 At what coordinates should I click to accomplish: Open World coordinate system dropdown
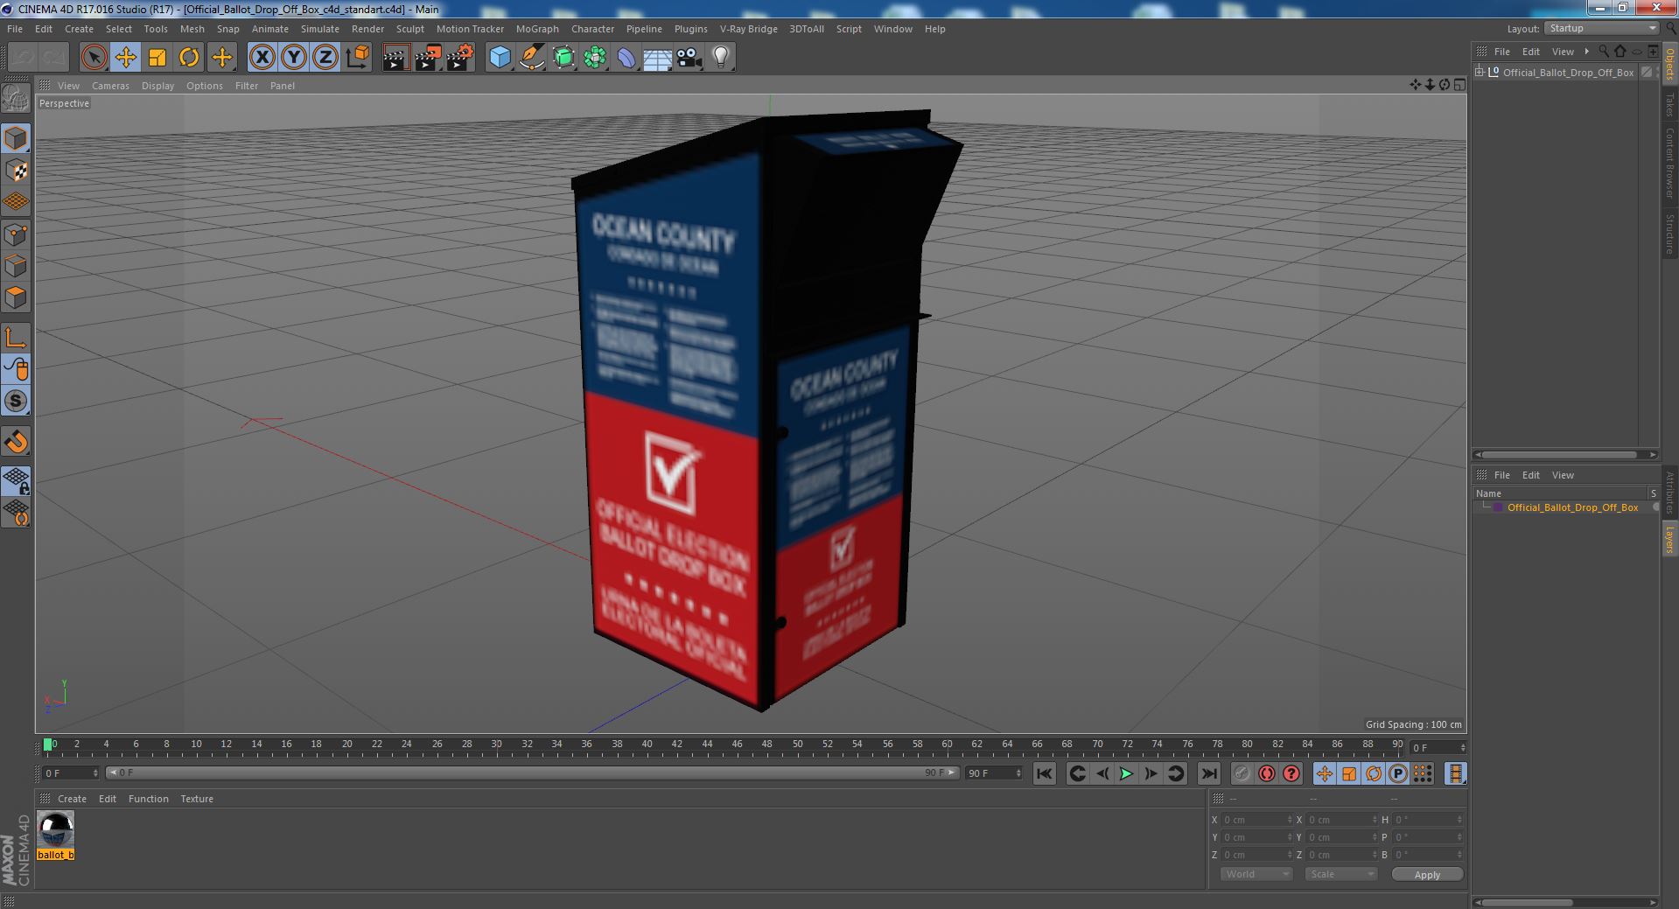1256,874
